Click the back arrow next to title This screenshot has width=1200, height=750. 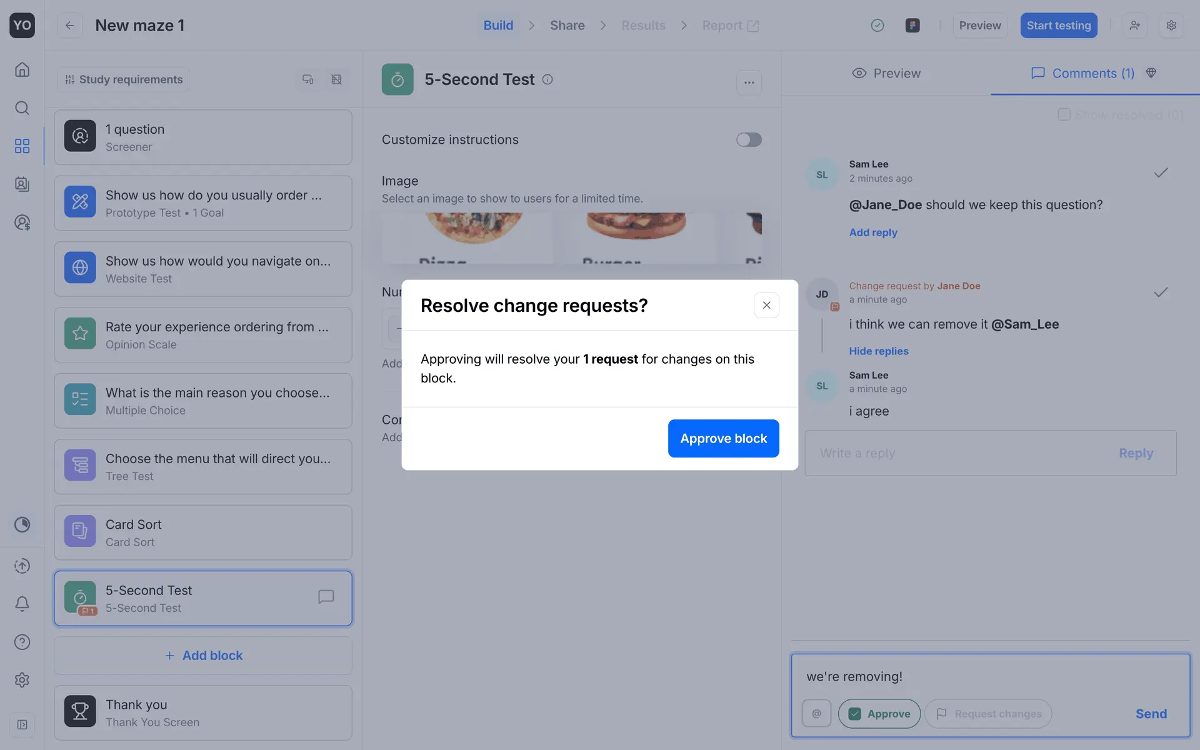(x=69, y=25)
